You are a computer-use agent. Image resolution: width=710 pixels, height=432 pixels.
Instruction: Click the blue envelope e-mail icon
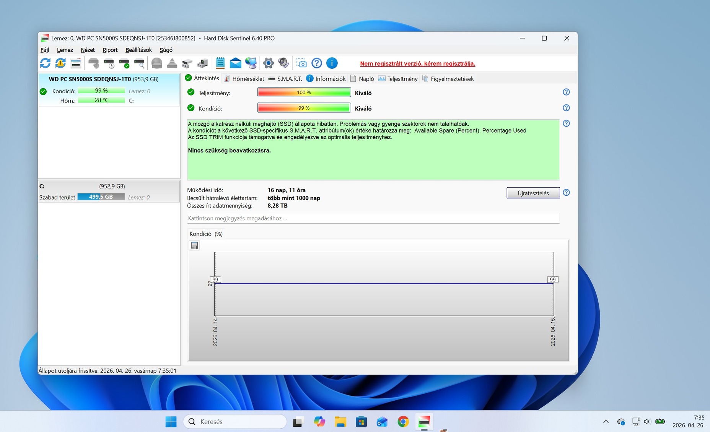[x=235, y=63]
